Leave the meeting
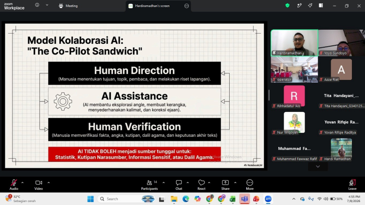The width and height of the screenshot is (365, 205). click(352, 185)
